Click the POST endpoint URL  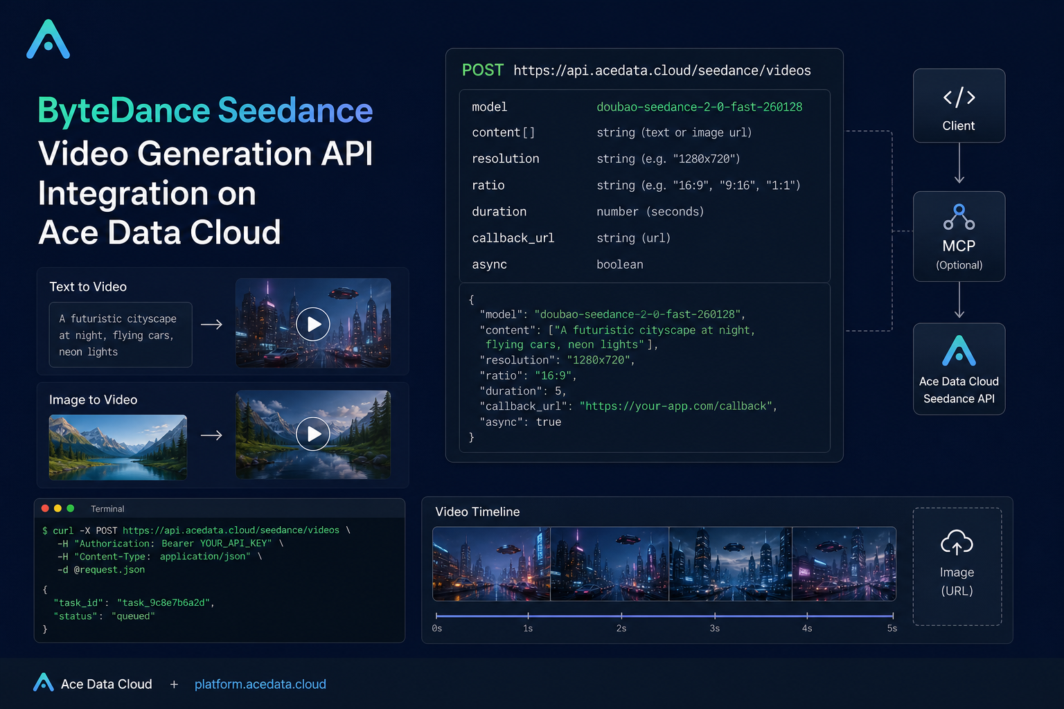coord(662,71)
